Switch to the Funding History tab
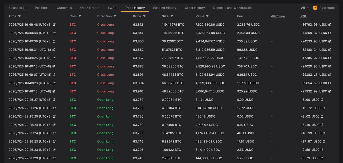 165,8
